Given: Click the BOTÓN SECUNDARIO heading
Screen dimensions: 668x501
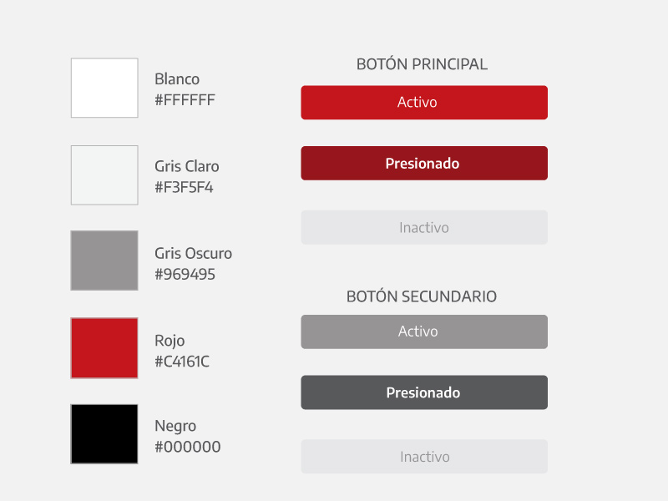Looking at the screenshot, I should click(x=422, y=296).
